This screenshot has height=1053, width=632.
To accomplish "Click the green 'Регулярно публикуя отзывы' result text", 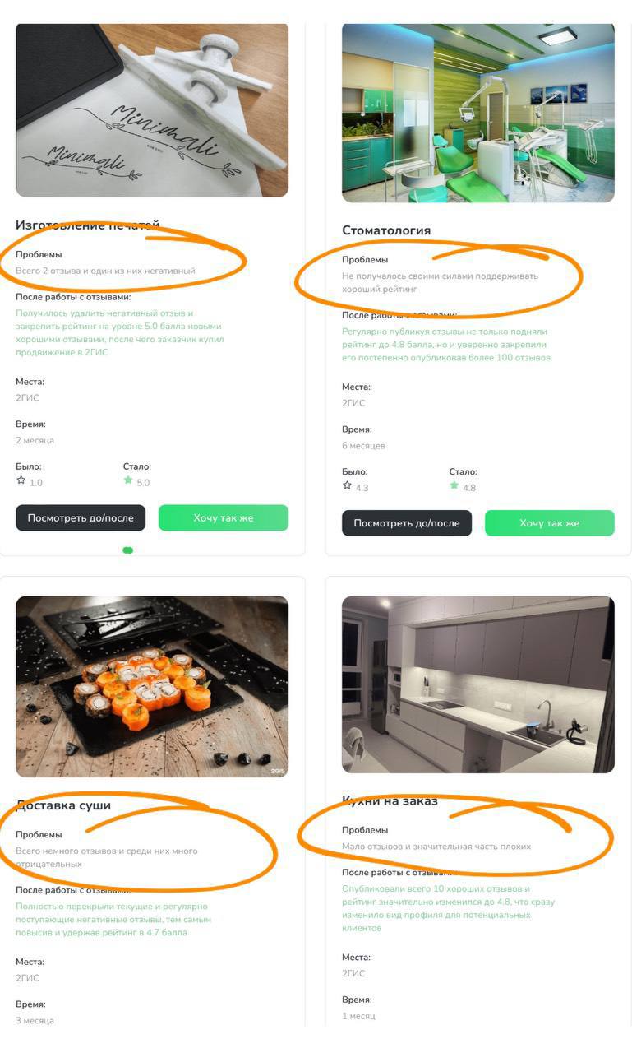I will pos(446,344).
